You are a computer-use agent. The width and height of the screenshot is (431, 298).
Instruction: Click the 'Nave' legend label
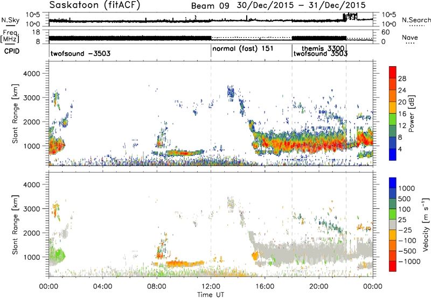click(x=410, y=38)
